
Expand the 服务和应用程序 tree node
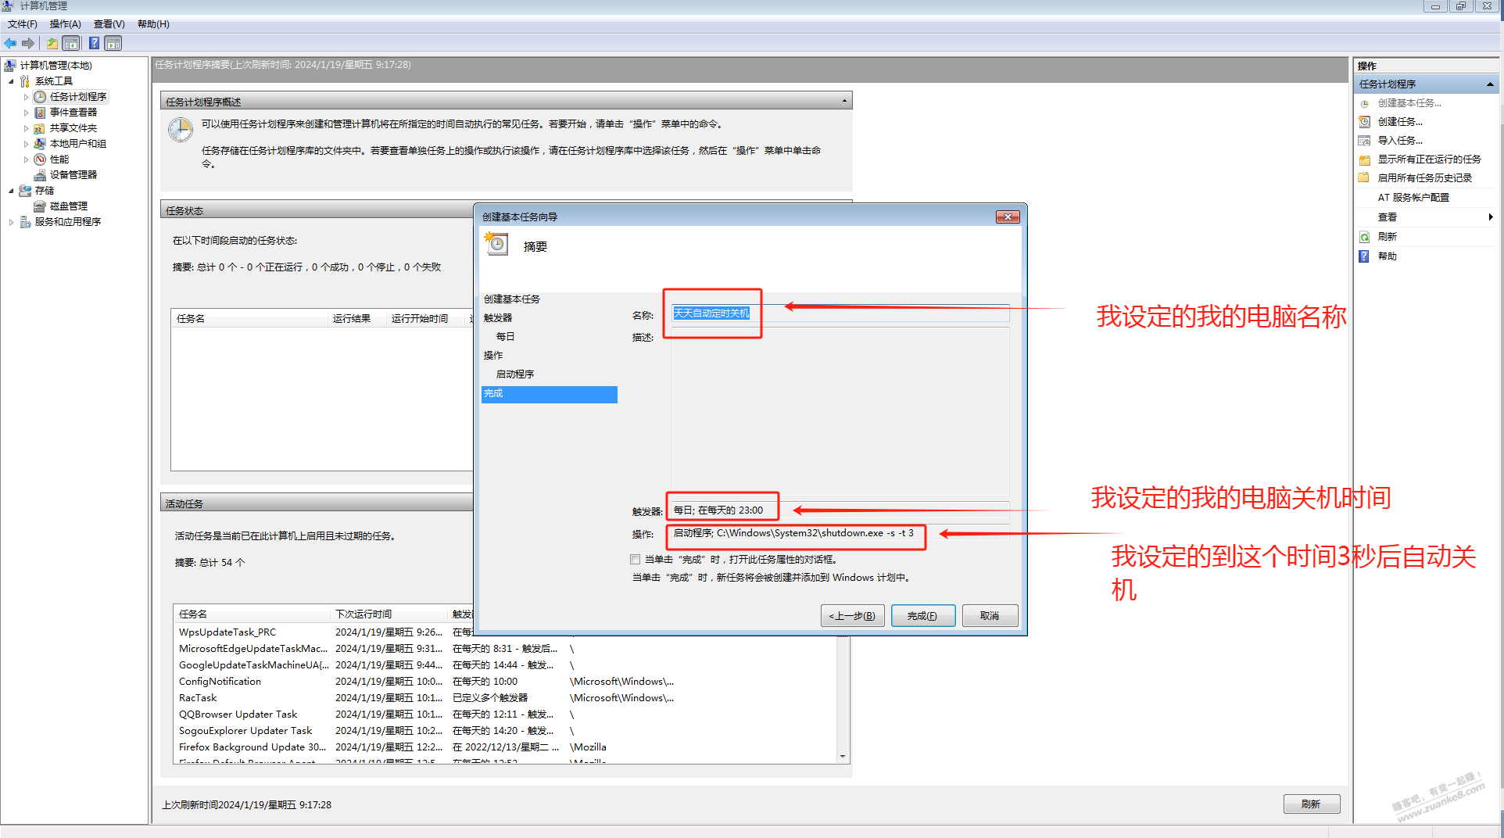11,222
